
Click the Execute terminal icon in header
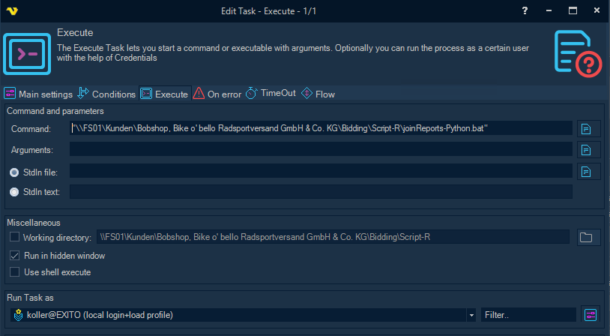tap(27, 53)
